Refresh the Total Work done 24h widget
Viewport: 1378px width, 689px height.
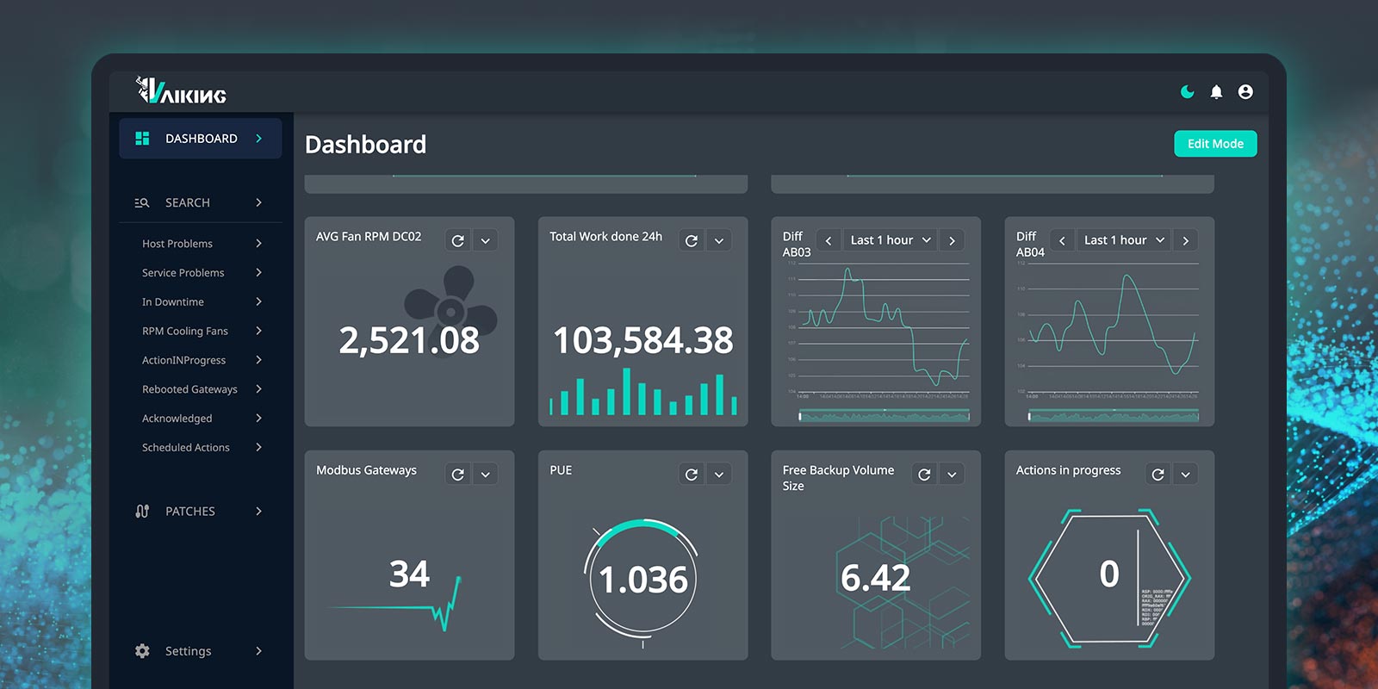coord(692,241)
